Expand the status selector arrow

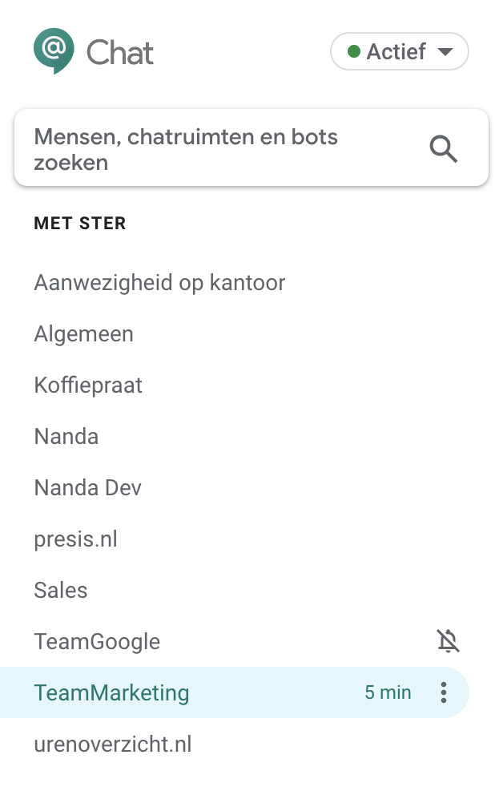click(x=445, y=51)
